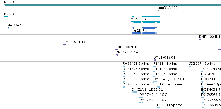Select the Mur2B gene span bar

(x=112, y=5)
